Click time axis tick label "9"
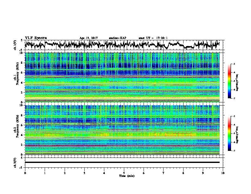Image resolution: width=251 pixels, height=194 pixels. (203, 173)
